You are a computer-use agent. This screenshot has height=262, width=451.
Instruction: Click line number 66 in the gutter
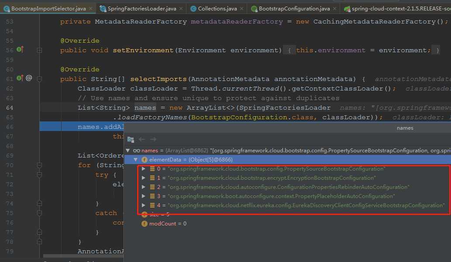coord(10,127)
